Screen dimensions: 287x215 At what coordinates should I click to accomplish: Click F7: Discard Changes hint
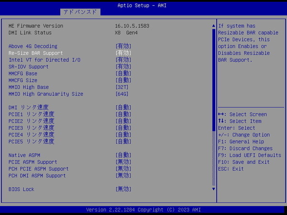(x=245, y=148)
